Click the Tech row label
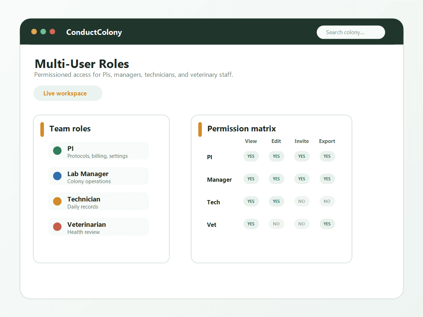 tap(213, 202)
